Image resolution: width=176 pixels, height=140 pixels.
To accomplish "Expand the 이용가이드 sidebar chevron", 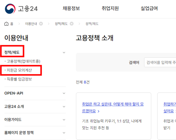I will coord(64,119).
